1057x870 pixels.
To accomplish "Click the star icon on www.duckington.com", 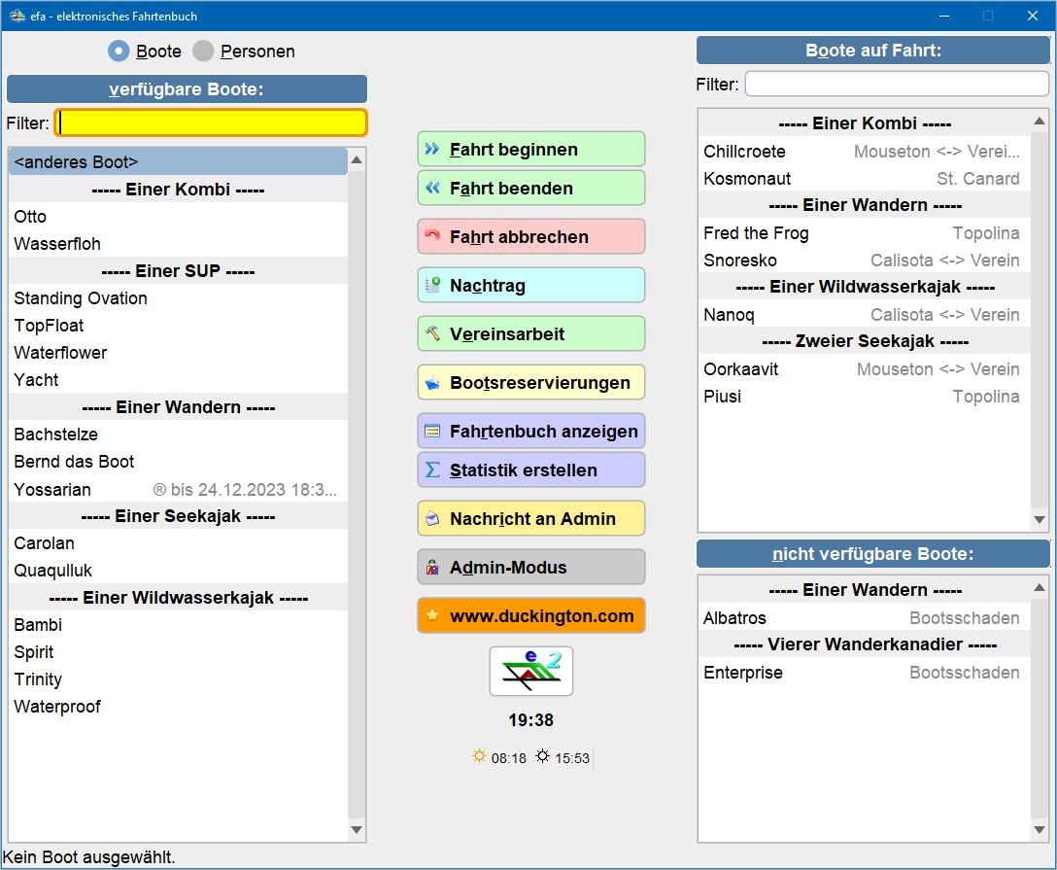I will coord(432,616).
